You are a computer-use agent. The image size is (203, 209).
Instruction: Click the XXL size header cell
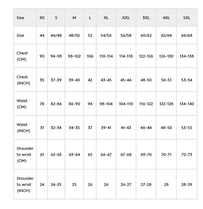[x=126, y=18]
